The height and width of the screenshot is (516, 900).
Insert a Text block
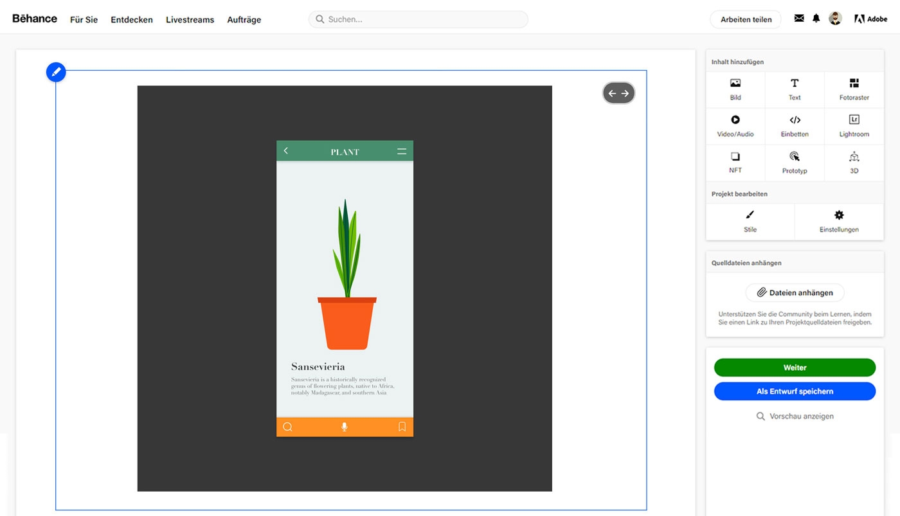point(795,89)
